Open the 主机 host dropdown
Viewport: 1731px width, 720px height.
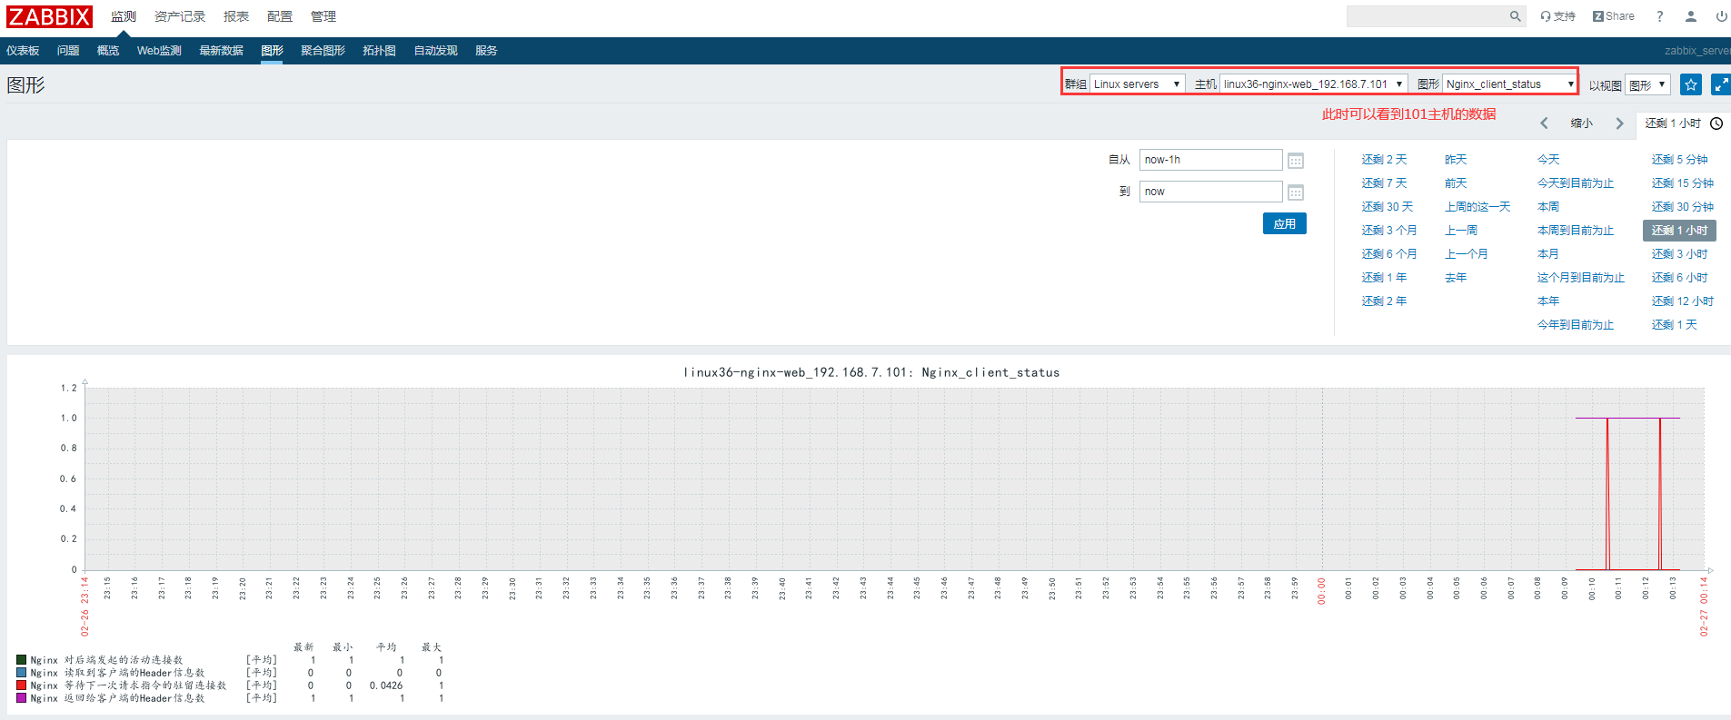coord(1314,84)
